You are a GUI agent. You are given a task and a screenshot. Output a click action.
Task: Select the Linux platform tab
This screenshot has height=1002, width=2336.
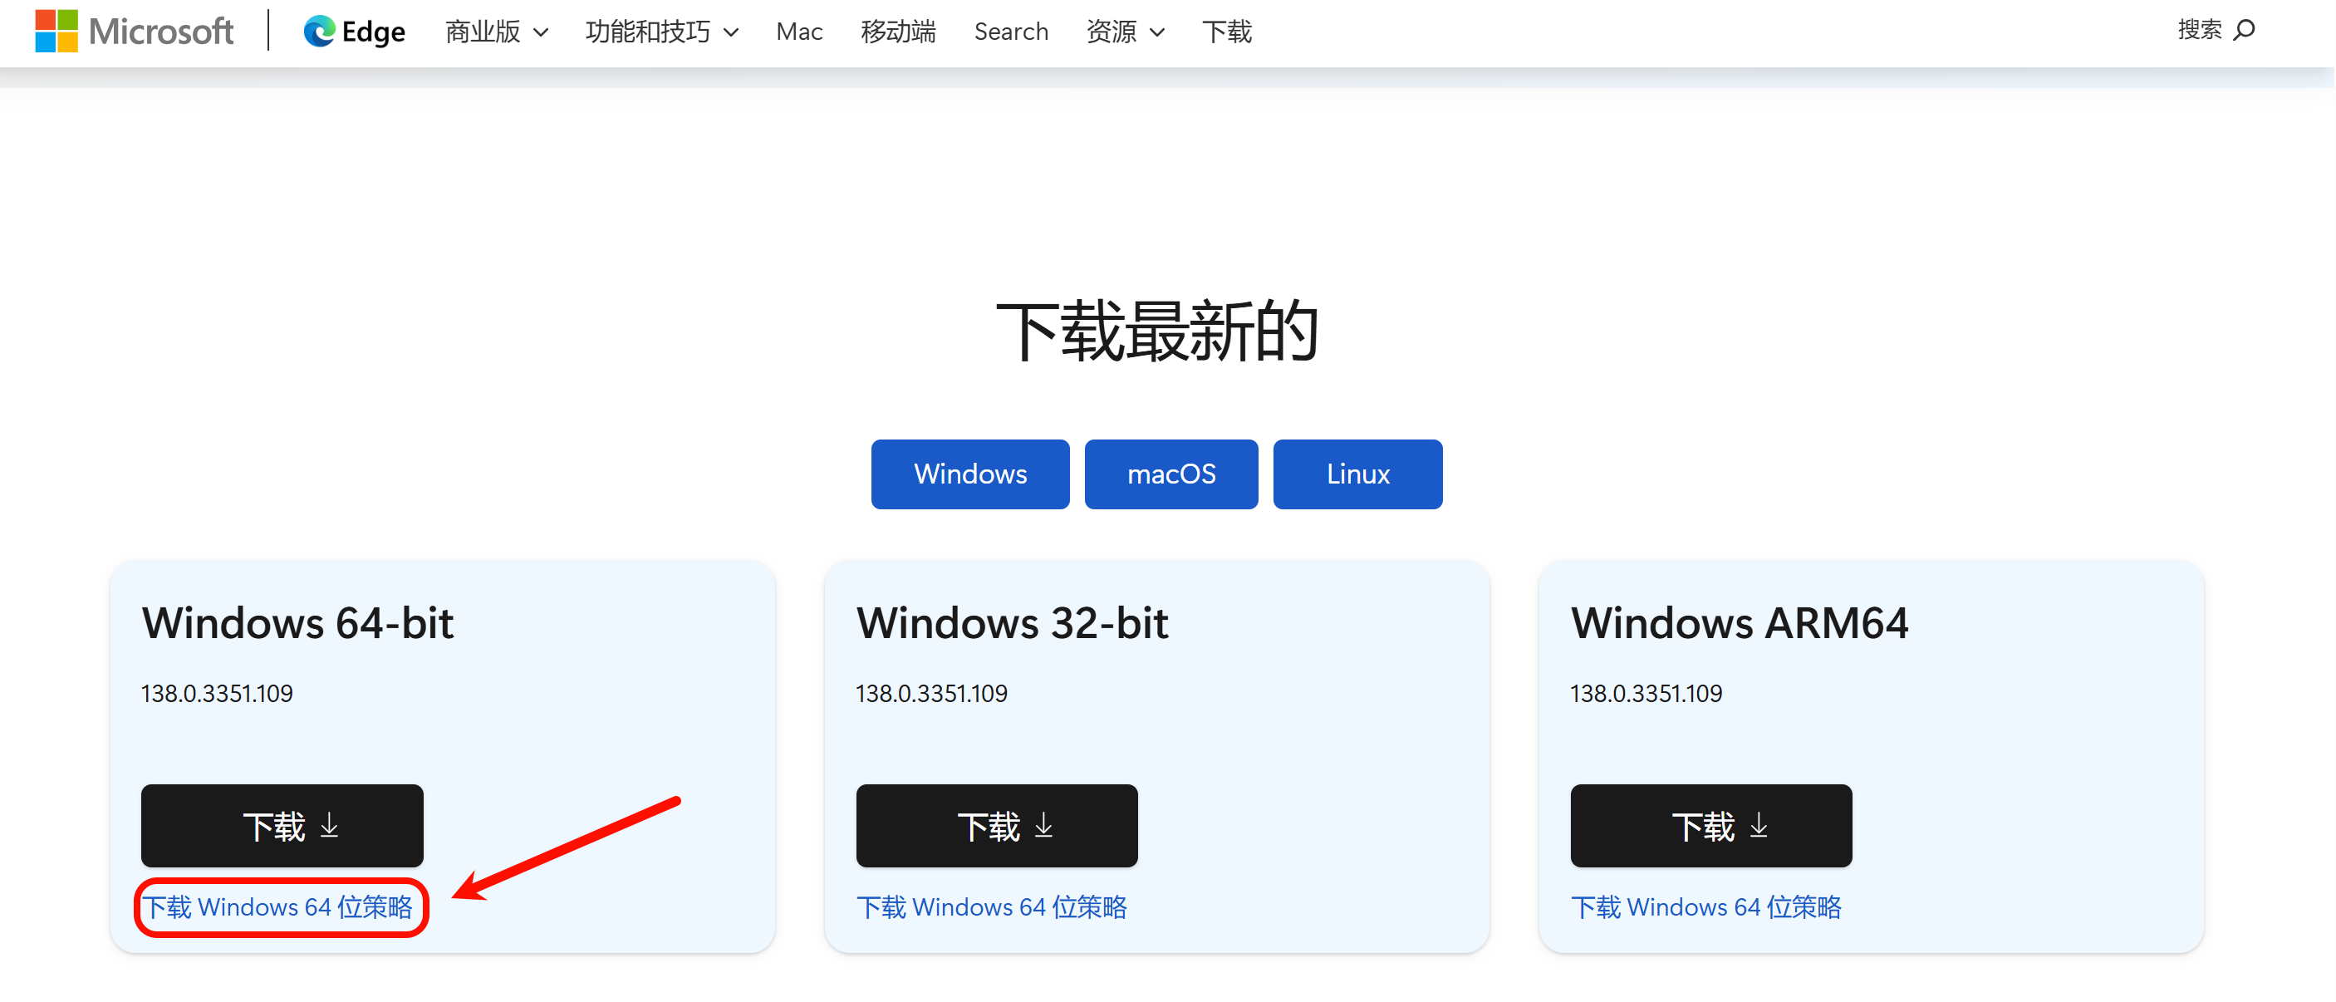pyautogui.click(x=1357, y=474)
